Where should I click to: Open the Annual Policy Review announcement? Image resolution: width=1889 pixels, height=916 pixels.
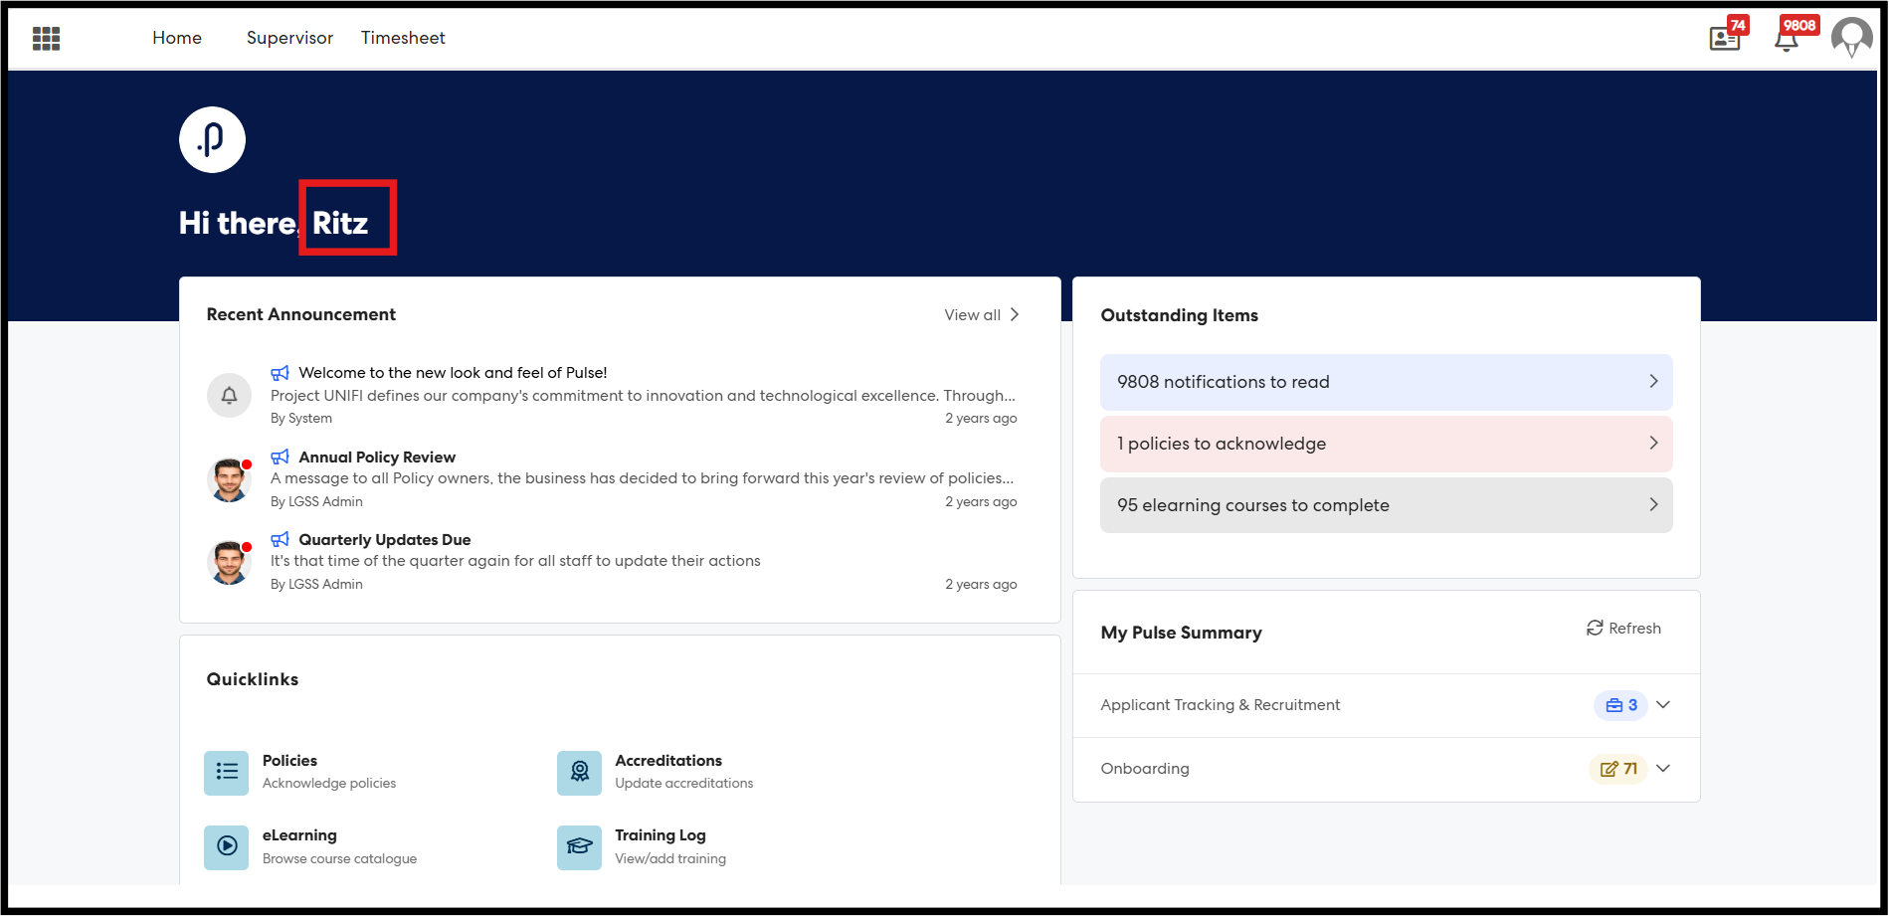(377, 458)
